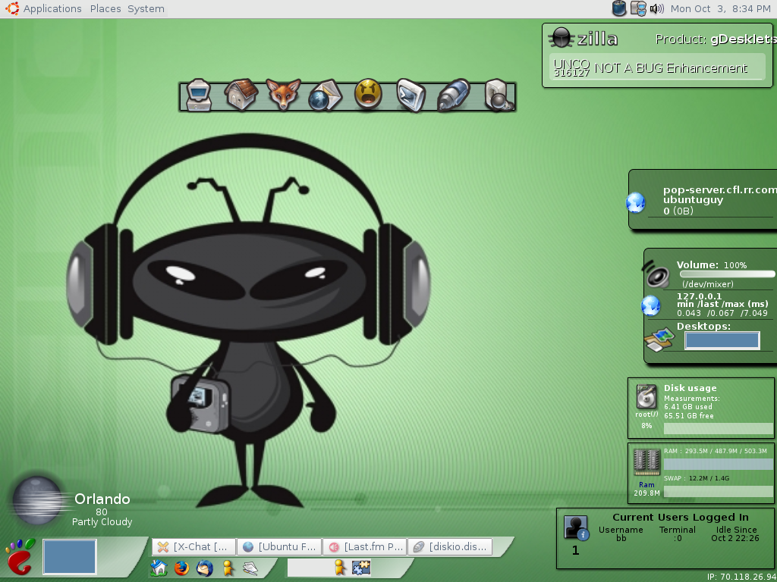Viewport: 777px width, 582px height.
Task: Launch Thunderbird mail from the bottom panel
Action: 204,568
